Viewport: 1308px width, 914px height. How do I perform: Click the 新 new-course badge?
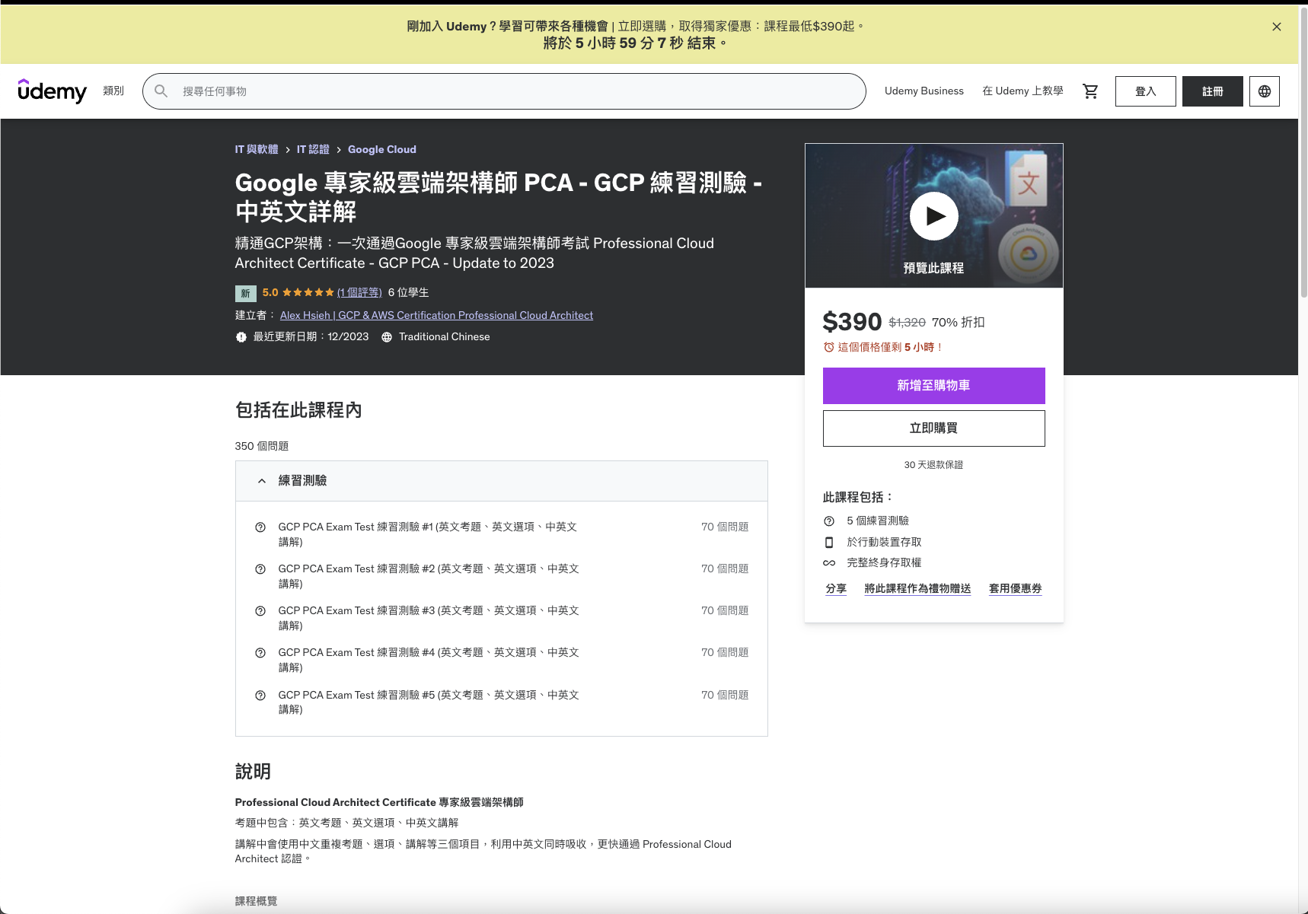pos(245,293)
